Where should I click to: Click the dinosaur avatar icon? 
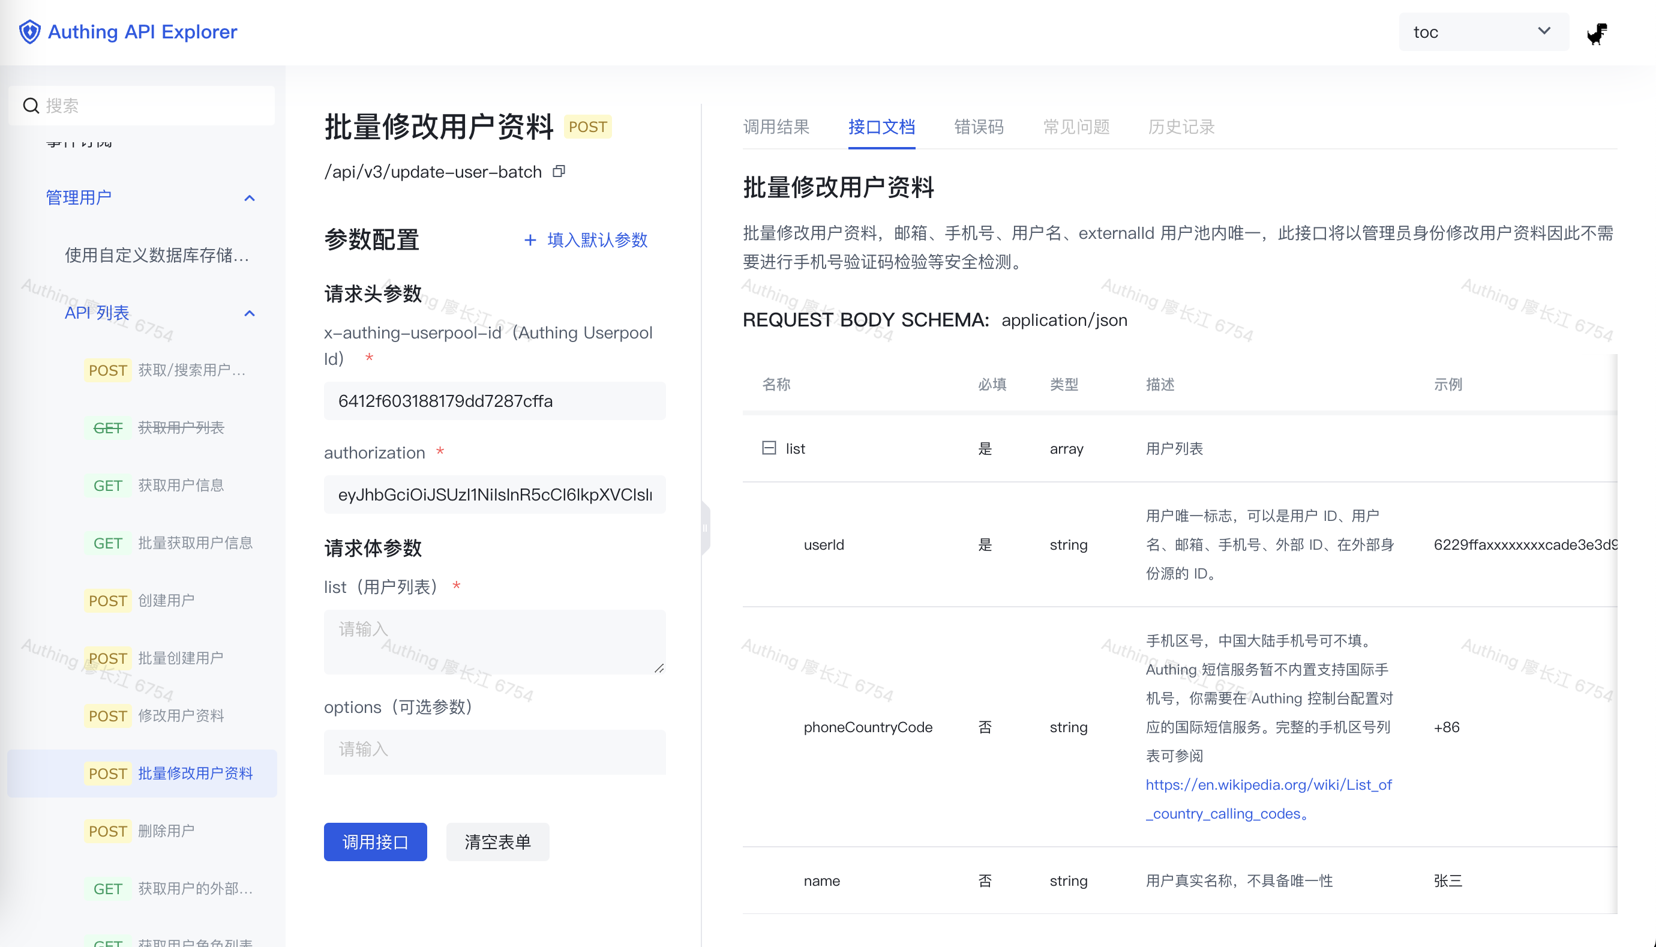pyautogui.click(x=1596, y=32)
